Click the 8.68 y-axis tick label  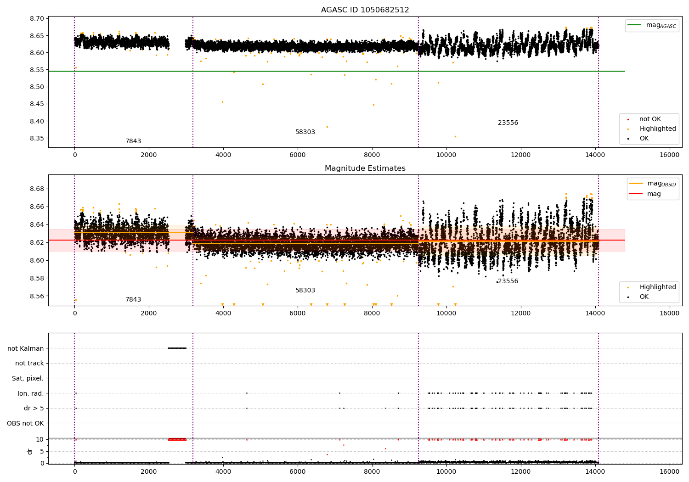tap(37, 189)
